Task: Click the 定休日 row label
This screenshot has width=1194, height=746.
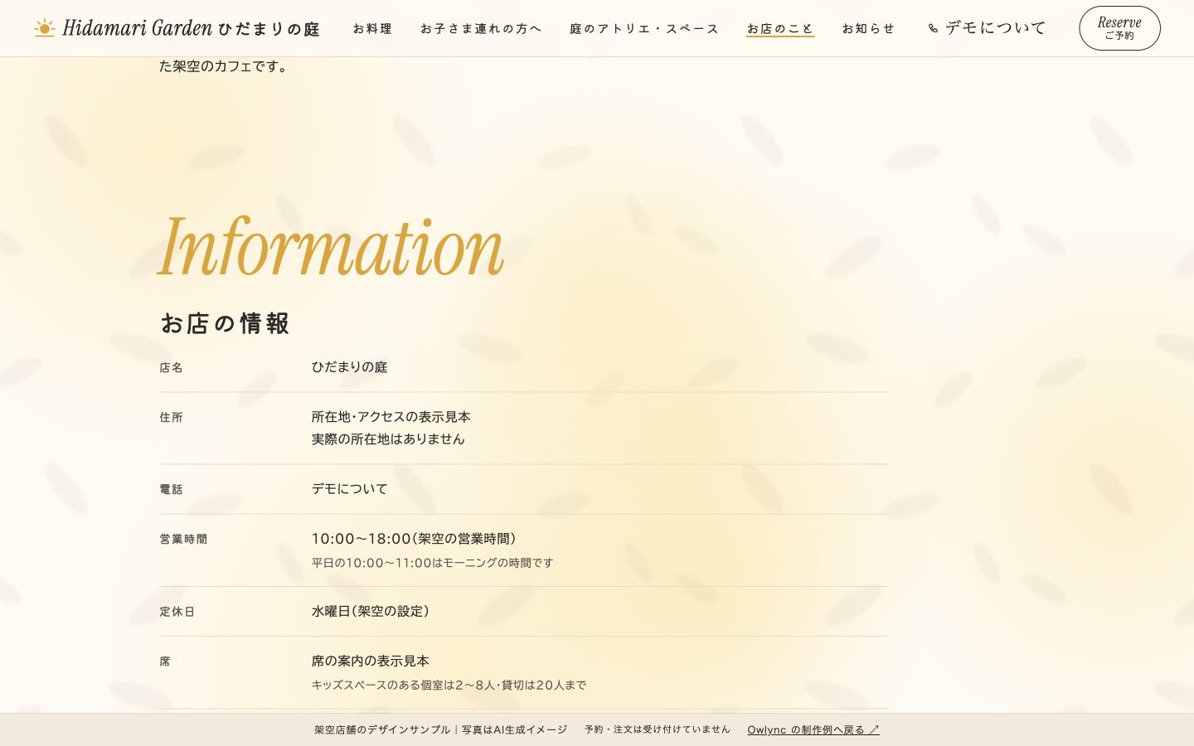Action: [177, 612]
